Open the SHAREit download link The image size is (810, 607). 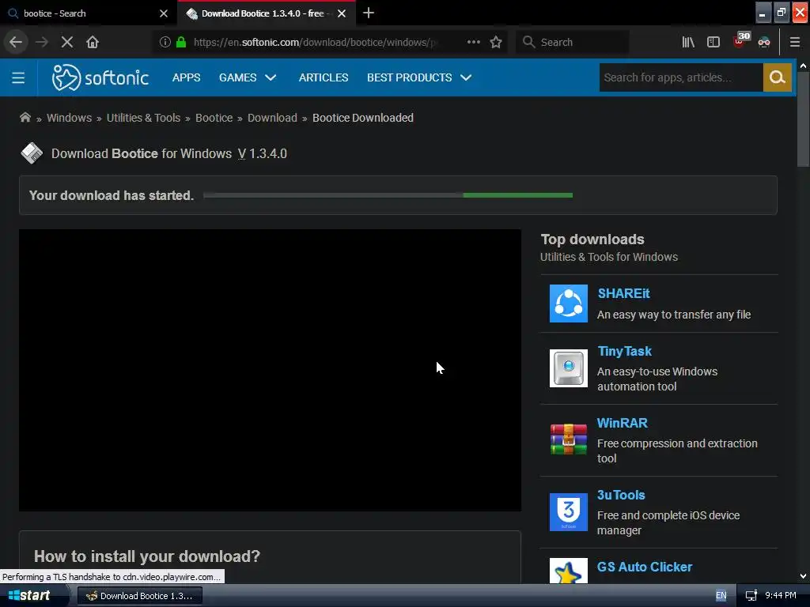point(623,293)
